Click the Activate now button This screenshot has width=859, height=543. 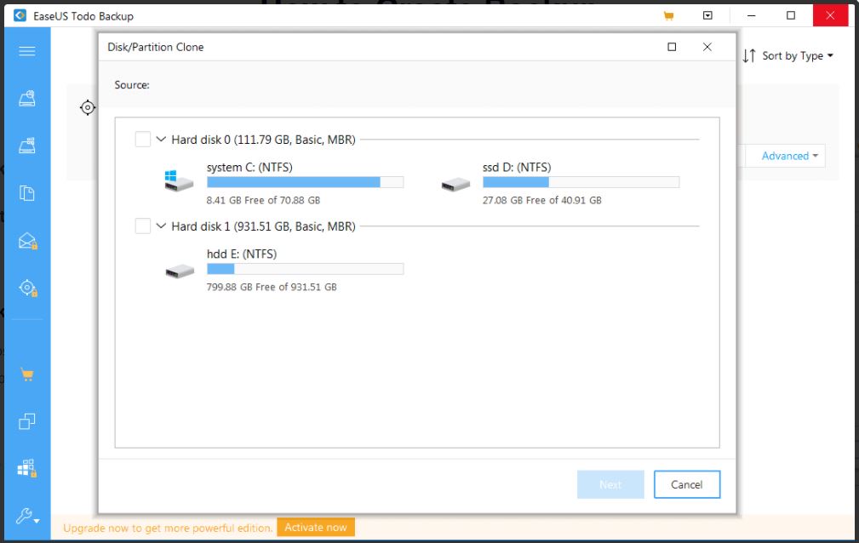click(316, 527)
